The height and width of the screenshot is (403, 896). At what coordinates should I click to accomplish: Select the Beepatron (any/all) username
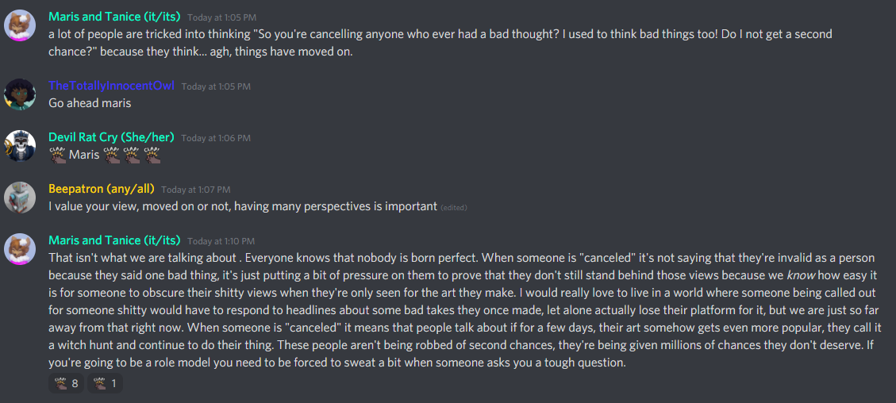[102, 189]
